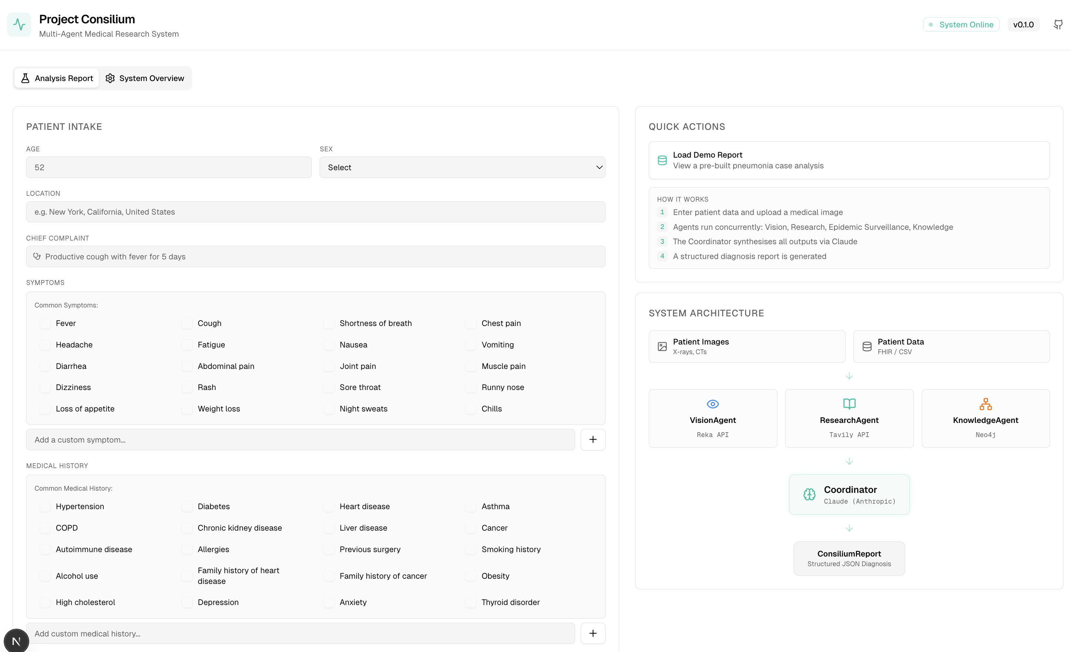This screenshot has height=652, width=1071.
Task: Click the ResearchAgent book icon
Action: pos(849,404)
